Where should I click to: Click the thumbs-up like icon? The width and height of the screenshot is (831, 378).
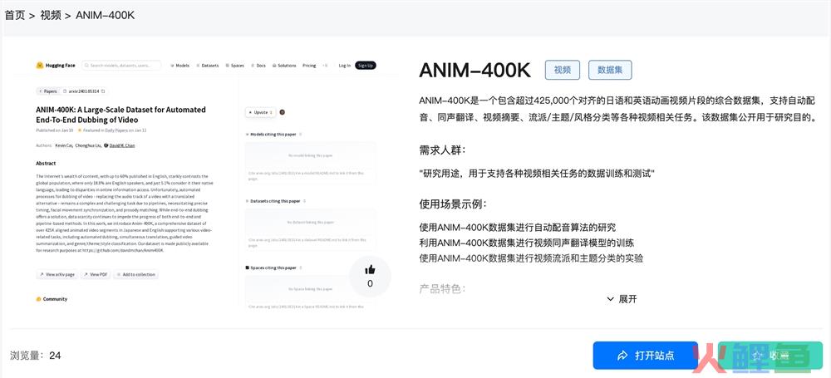[370, 269]
